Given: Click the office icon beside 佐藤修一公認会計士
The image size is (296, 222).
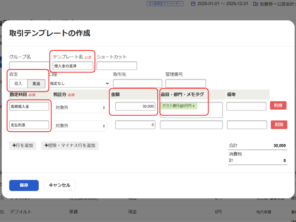Looking at the screenshot, I should (255, 4).
